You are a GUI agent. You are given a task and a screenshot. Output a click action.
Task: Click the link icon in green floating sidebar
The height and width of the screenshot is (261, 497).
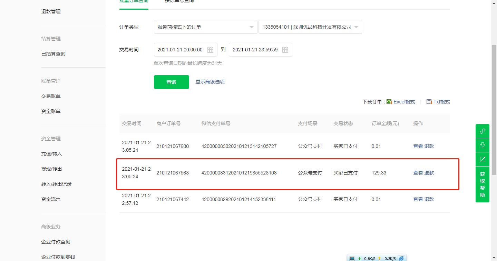point(483,131)
